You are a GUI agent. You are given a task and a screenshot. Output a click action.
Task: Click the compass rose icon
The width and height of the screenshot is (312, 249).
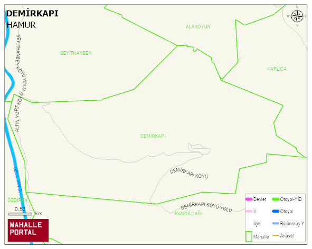pyautogui.click(x=297, y=16)
